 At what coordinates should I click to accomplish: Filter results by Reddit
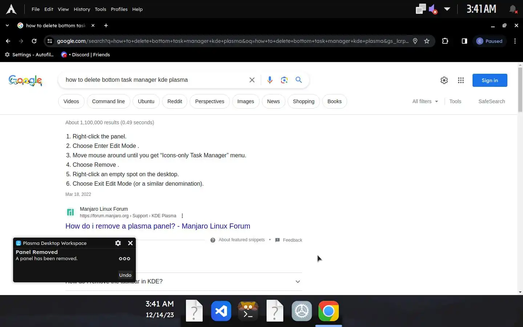(175, 101)
